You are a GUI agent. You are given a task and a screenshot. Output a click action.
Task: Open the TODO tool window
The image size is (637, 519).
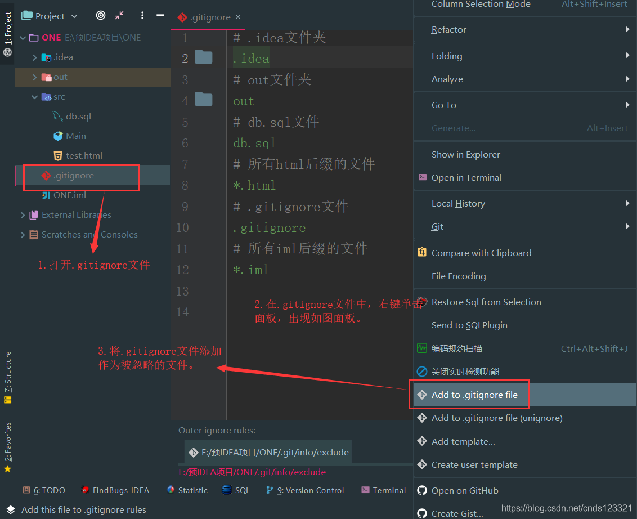(44, 490)
